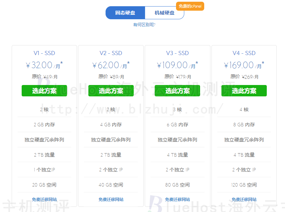Click the 6 GB 内存 row

pos(177,125)
